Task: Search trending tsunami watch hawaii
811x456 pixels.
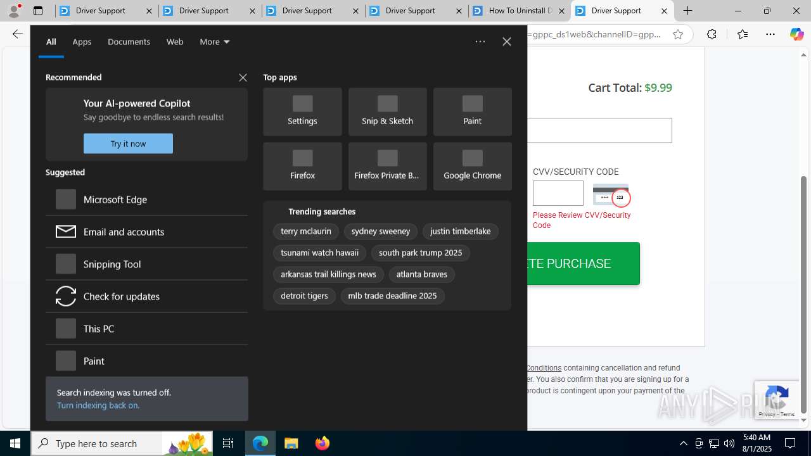Action: pyautogui.click(x=319, y=253)
